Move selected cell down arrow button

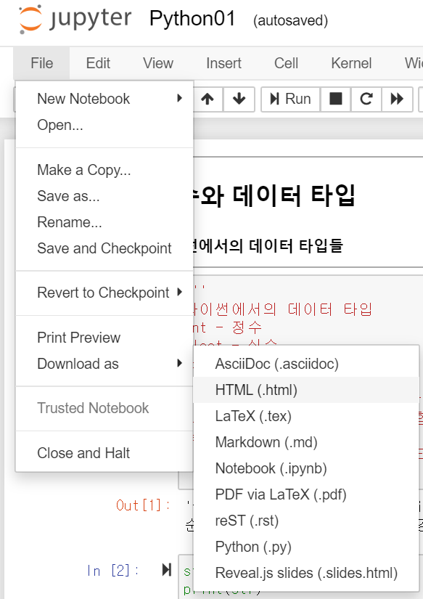(x=239, y=99)
